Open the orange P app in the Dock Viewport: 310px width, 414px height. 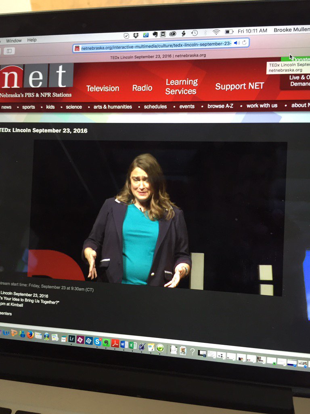pos(14,333)
